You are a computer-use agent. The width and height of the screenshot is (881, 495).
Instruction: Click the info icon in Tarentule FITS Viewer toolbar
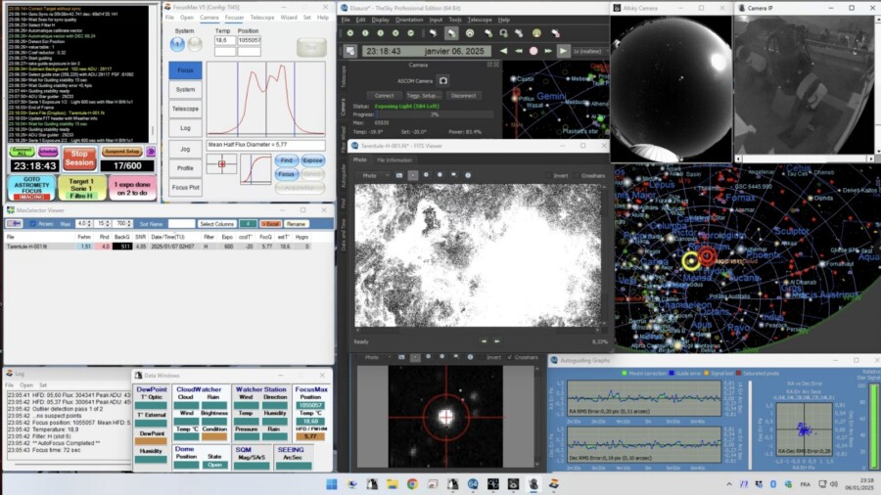[x=468, y=175]
